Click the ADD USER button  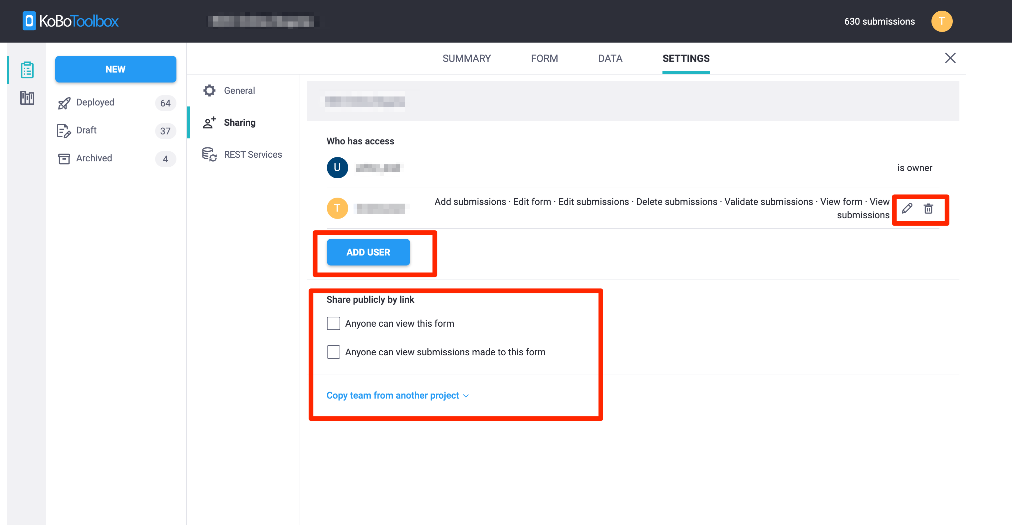368,252
